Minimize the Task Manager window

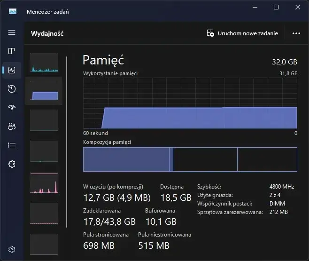[x=255, y=8]
